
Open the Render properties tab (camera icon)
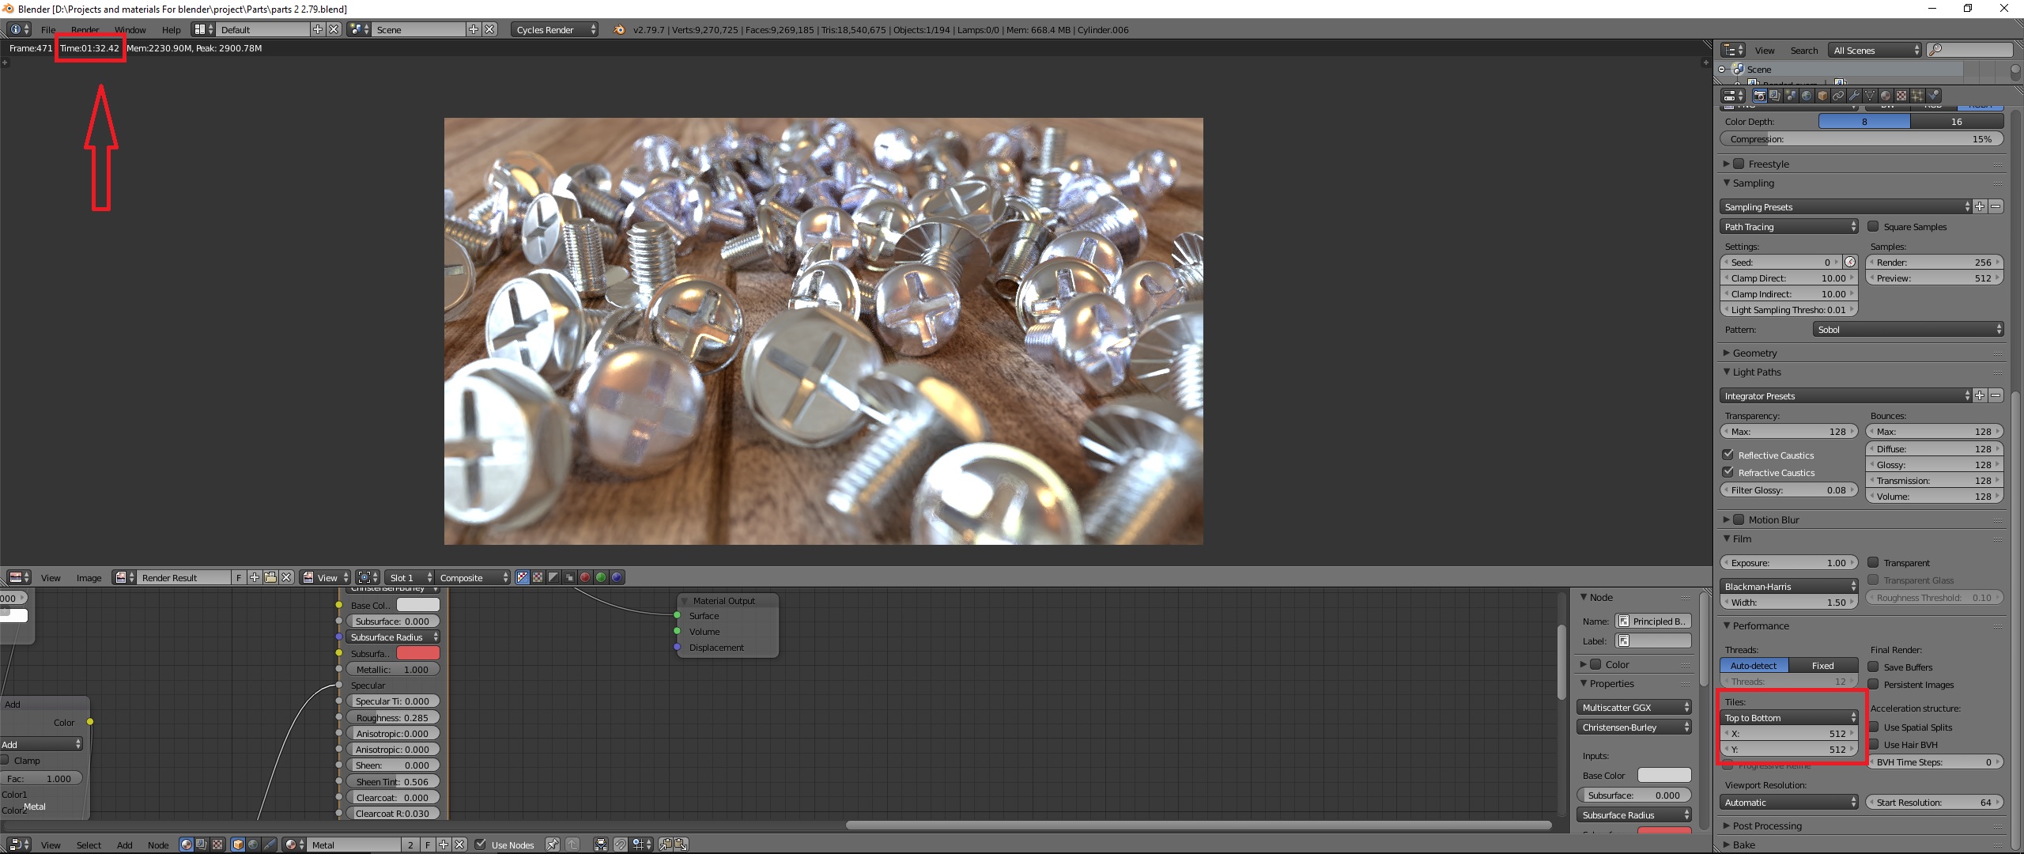tap(1760, 95)
